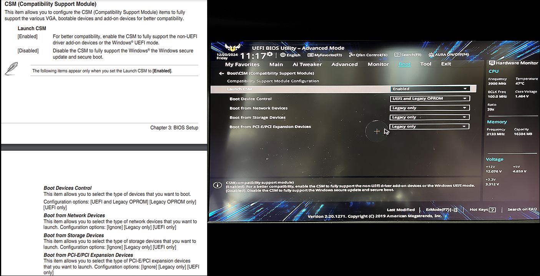The height and width of the screenshot is (276, 540).
Task: Launch Qfan Control(F6)
Action: 368,55
